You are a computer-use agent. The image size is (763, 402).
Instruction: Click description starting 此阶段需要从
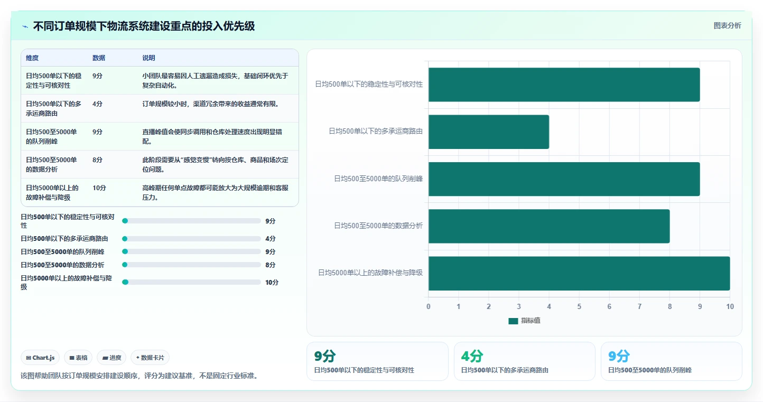pos(216,164)
